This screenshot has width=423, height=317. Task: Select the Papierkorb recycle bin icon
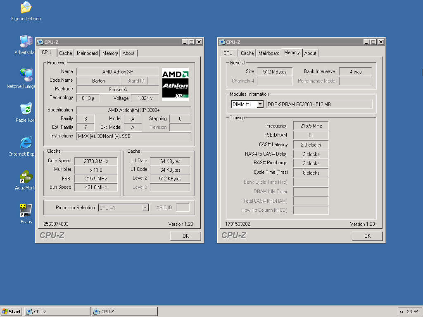pos(26,109)
